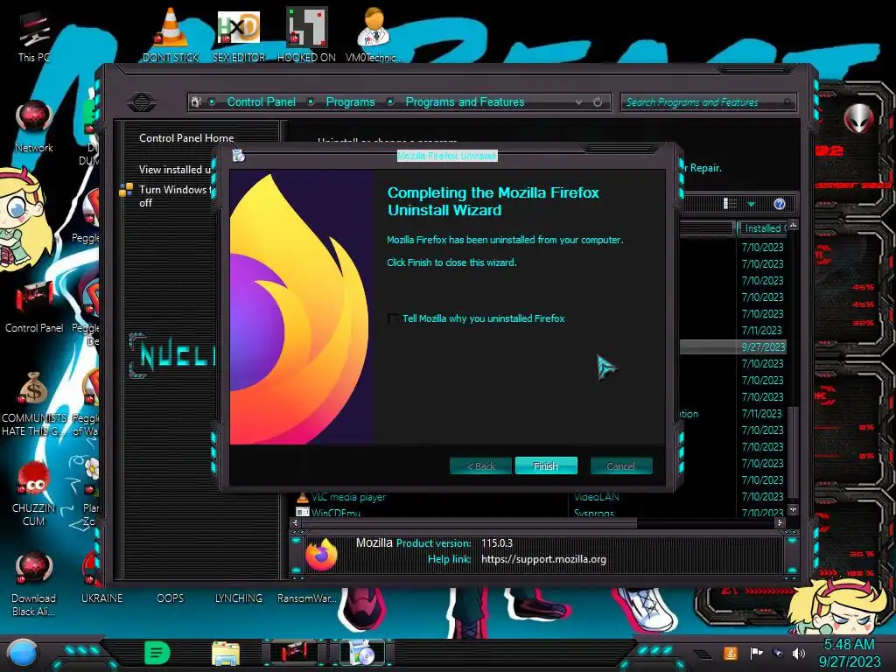
Task: Click the program list scroll up arrow
Action: (x=793, y=225)
